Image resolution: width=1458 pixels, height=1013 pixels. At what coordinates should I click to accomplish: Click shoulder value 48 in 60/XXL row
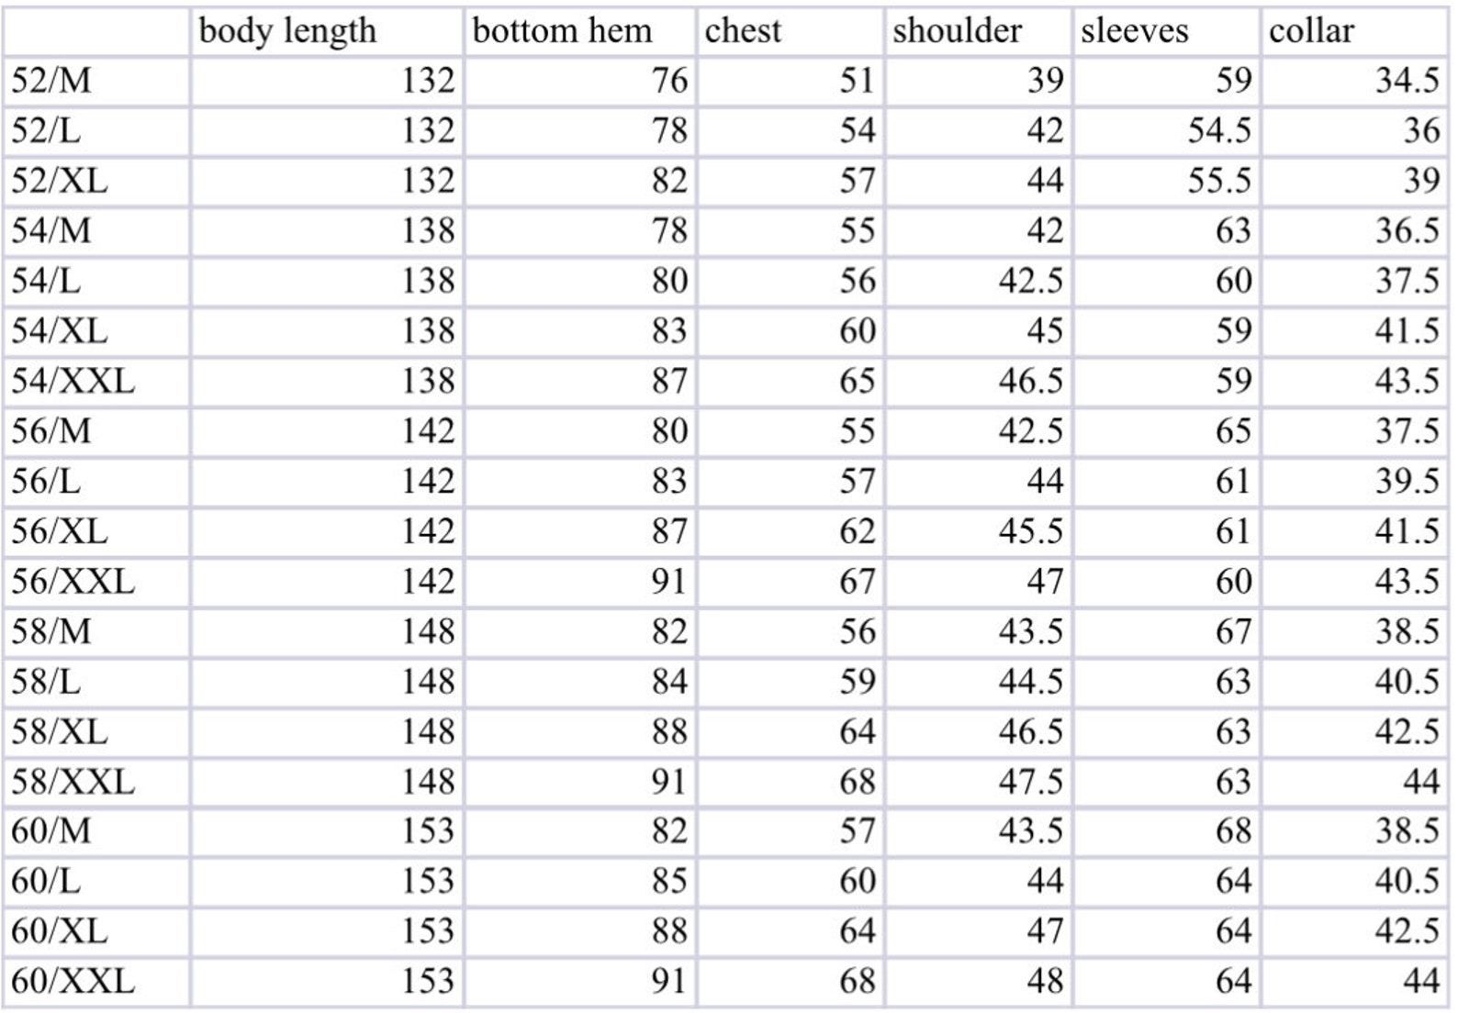[1045, 982]
